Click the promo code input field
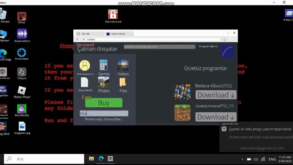Viewport: 293px width, 165px height. (104, 113)
